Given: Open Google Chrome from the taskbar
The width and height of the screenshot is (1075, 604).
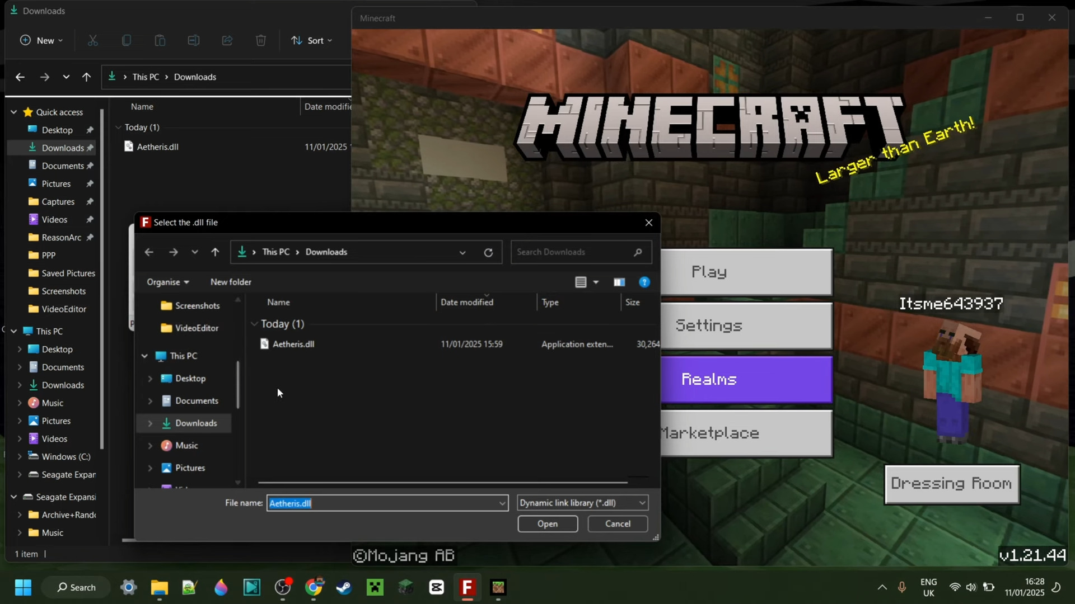Looking at the screenshot, I should 314,587.
